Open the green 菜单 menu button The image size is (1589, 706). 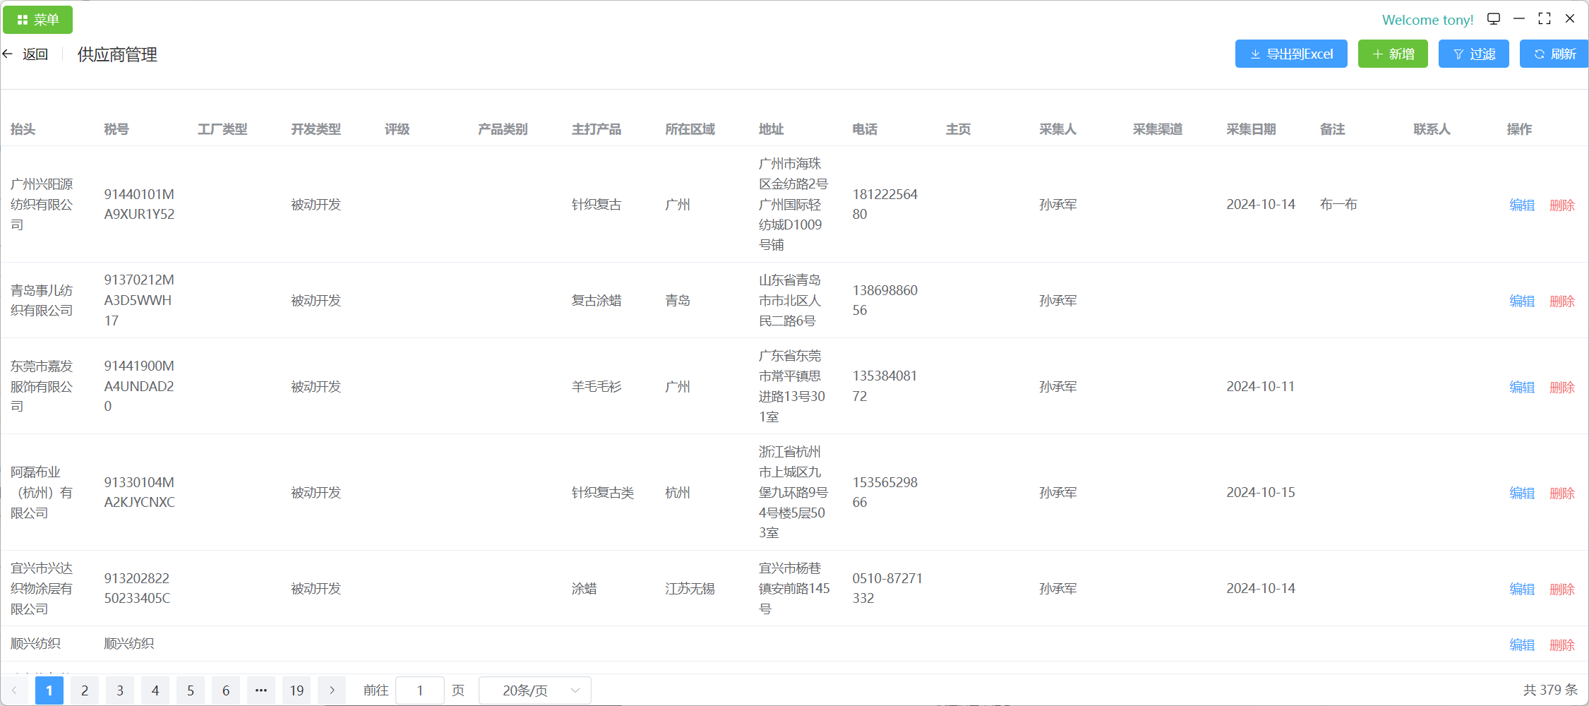point(38,20)
